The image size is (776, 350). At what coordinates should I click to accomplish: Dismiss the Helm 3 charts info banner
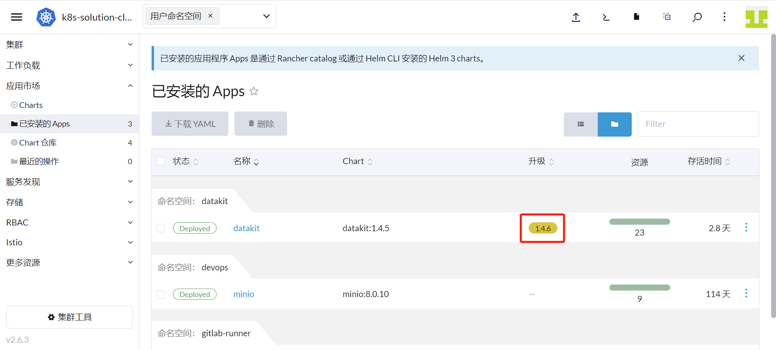coord(741,58)
